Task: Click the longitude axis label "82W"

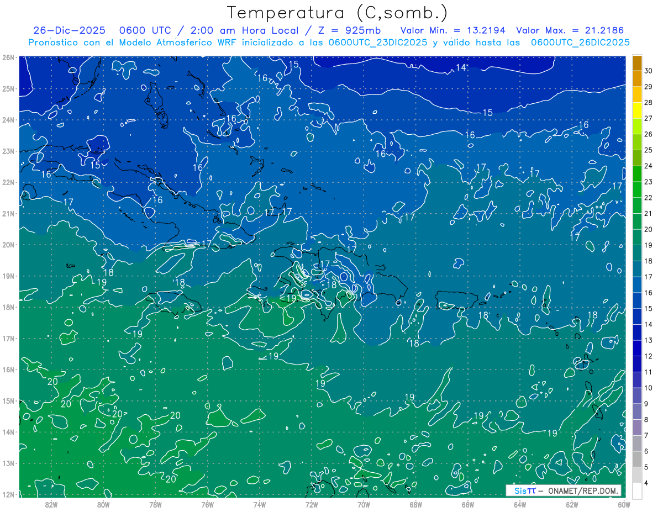Action: (x=51, y=504)
